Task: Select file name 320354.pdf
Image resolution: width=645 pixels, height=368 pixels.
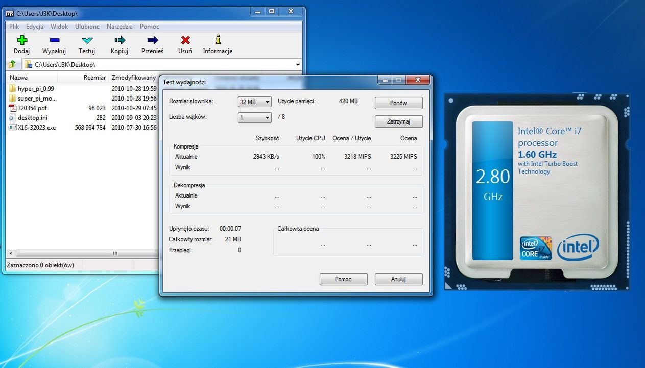Action: (x=32, y=108)
